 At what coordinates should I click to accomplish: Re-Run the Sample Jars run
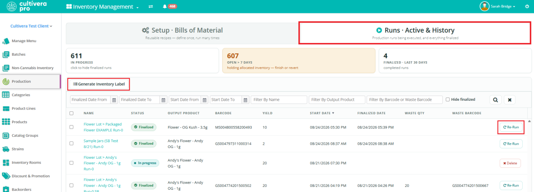(x=511, y=144)
